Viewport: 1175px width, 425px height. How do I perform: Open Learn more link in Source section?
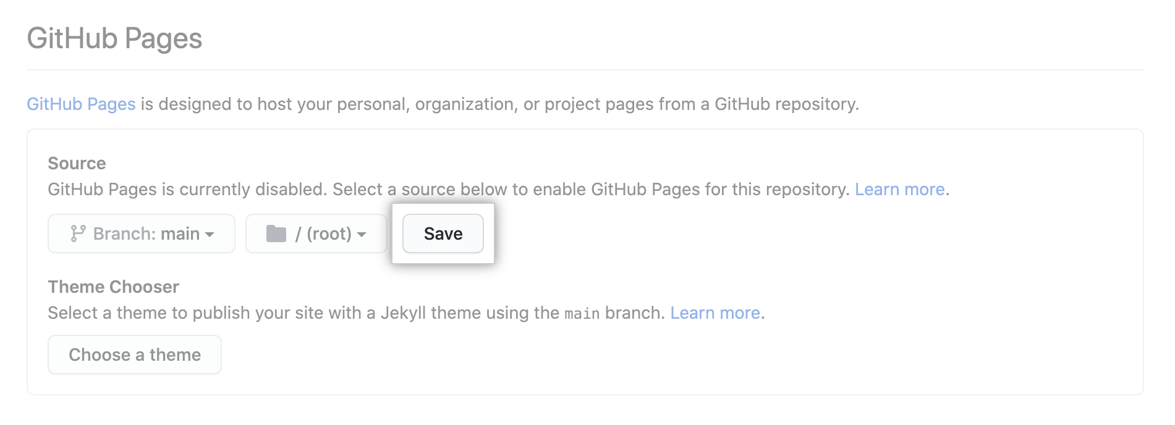tap(899, 189)
